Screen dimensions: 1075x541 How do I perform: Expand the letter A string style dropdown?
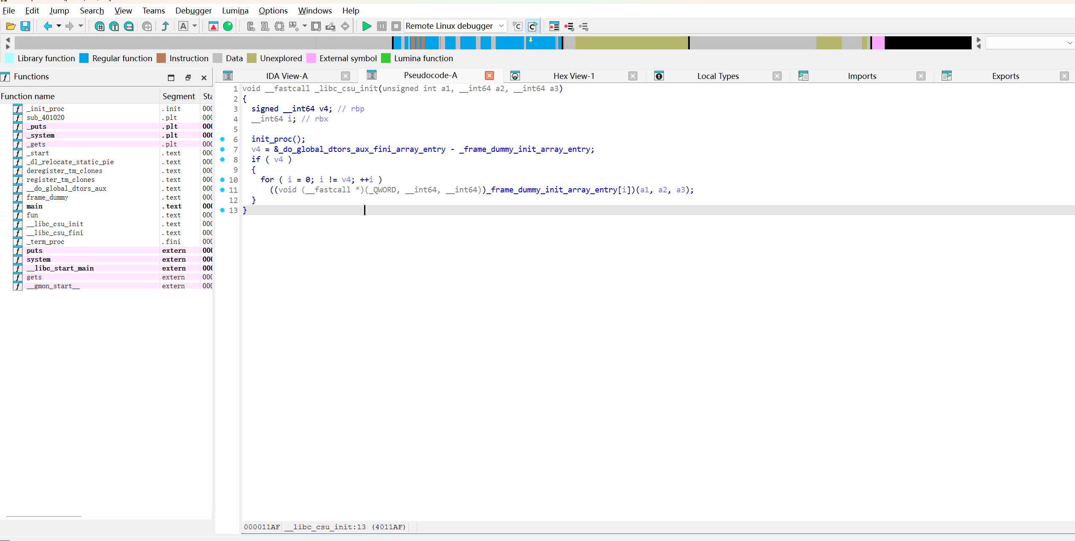coord(194,26)
